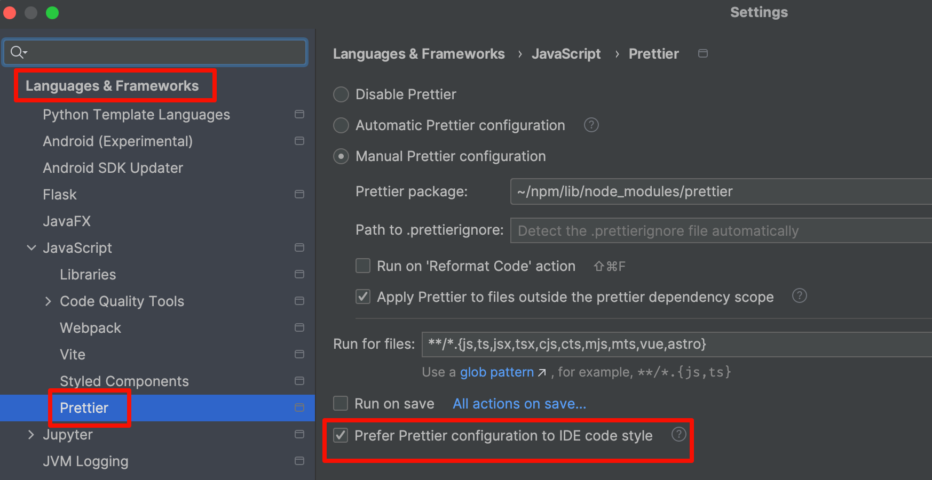Viewport: 932px width, 480px height.
Task: Open the glob pattern help link
Action: [497, 372]
